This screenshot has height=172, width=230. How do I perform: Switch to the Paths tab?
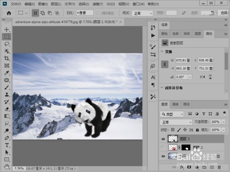186,104
